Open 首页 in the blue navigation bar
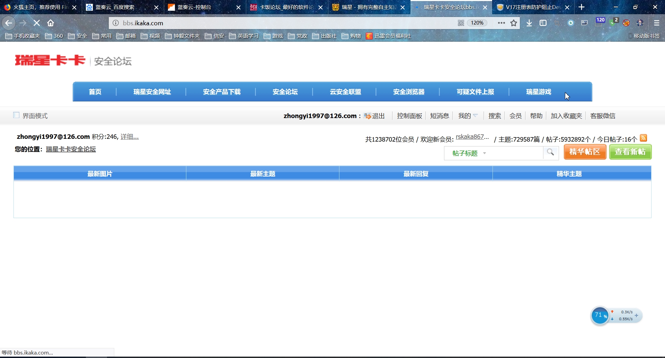The image size is (665, 358). pos(95,92)
